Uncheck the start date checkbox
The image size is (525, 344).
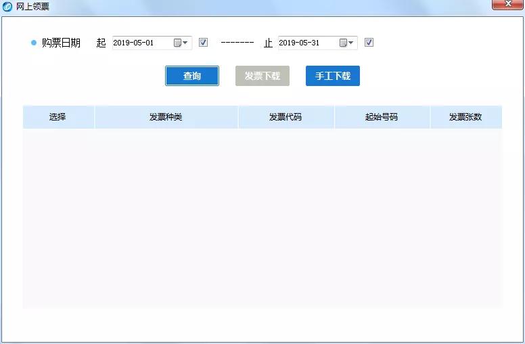tap(203, 43)
